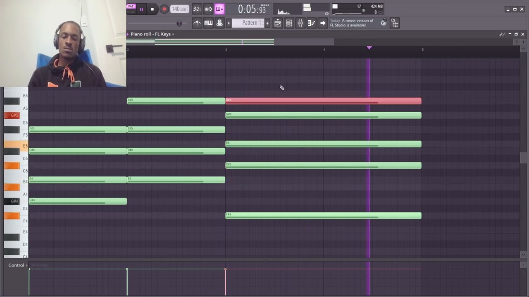Toggle the highlighted overdub recording icon

219,9
